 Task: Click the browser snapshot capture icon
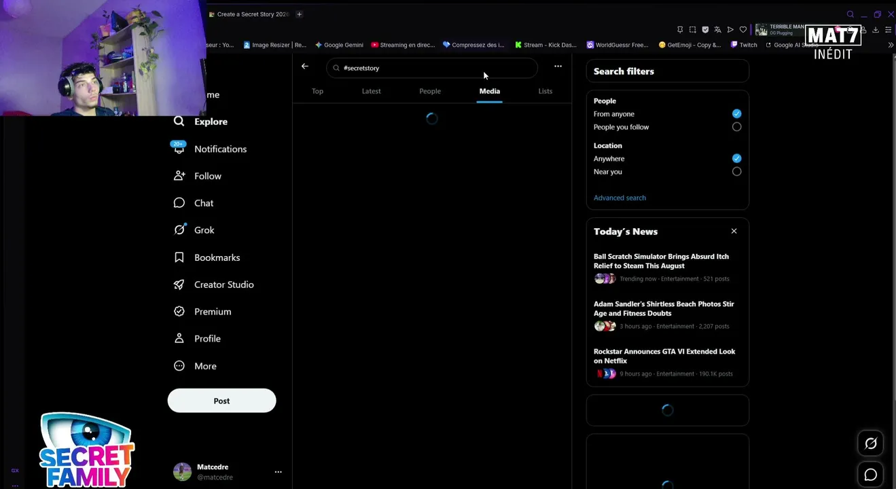[692, 30]
